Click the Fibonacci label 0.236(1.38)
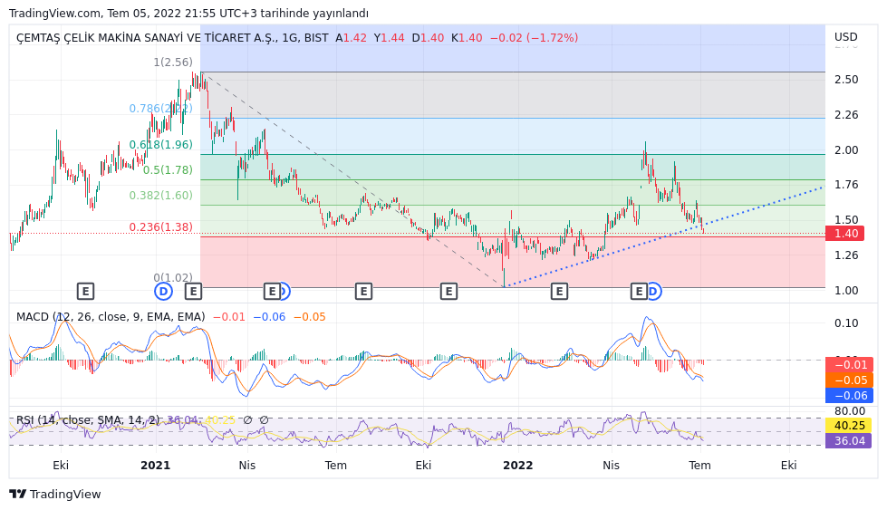Viewport: 887px width, 510px height. coord(160,227)
